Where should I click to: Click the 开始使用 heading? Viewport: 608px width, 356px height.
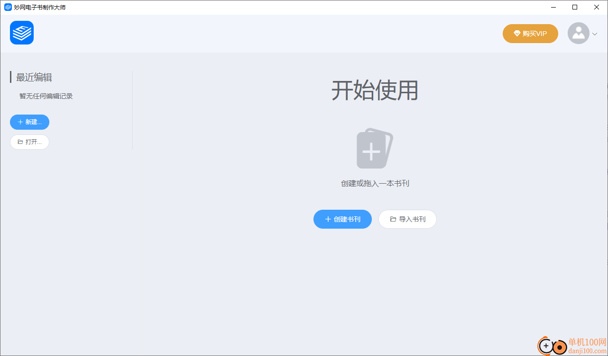click(x=375, y=90)
